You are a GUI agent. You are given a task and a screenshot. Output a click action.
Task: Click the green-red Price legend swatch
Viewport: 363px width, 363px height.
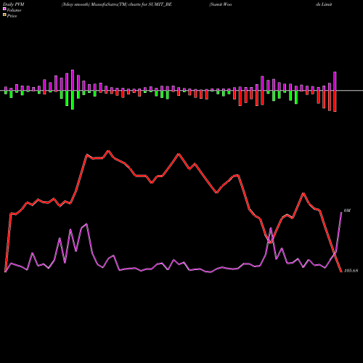(4, 15)
